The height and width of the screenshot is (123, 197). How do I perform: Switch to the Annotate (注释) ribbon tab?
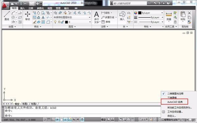pos(31,8)
